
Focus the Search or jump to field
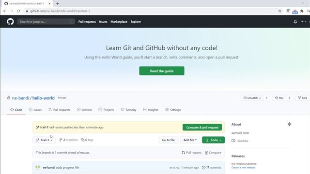click(46, 21)
